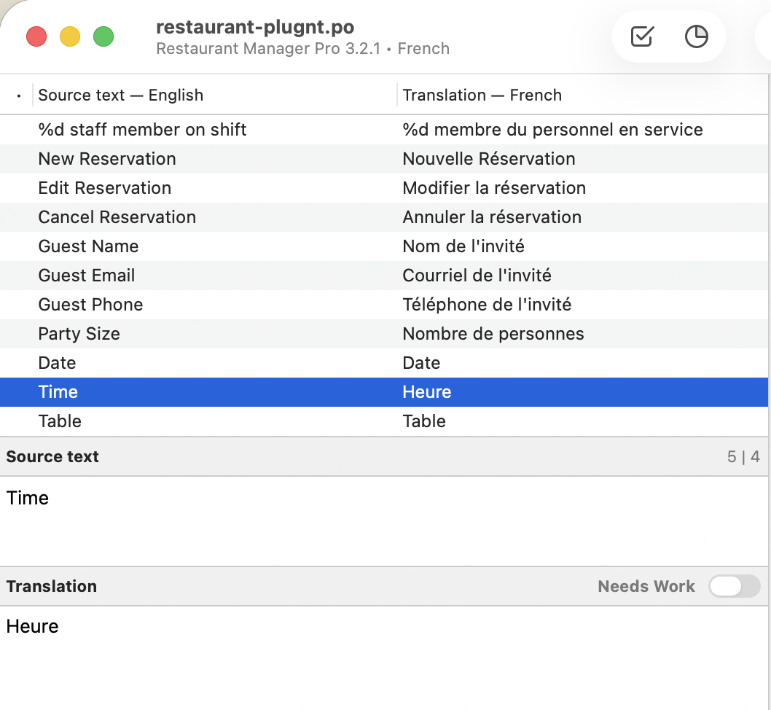Click the "5 | 4" character count
This screenshot has height=710, width=771.
point(743,456)
